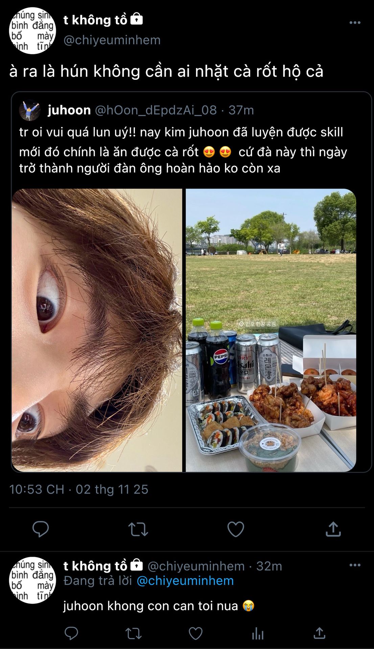Screen dimensions: 374x649
Task: View the close-up eye photo
Action: coord(97,330)
